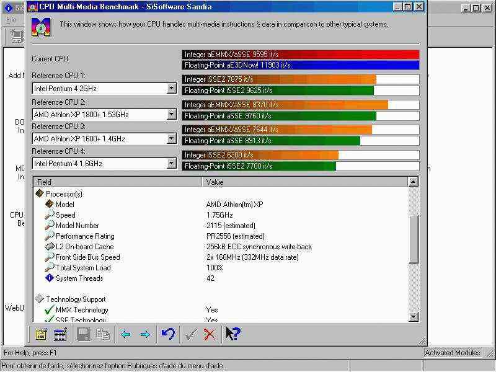This screenshot has height=372, width=496.
Task: Click the benchmark window title bar icon
Action: [x=33, y=7]
